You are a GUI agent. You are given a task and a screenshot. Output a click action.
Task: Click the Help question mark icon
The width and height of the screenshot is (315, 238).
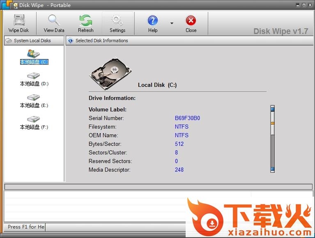tap(153, 20)
